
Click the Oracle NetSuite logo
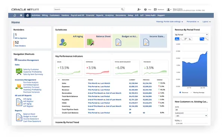[25, 9]
